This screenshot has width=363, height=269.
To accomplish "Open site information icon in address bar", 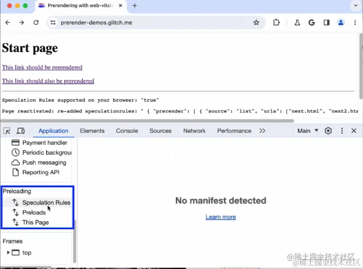I will [x=53, y=23].
